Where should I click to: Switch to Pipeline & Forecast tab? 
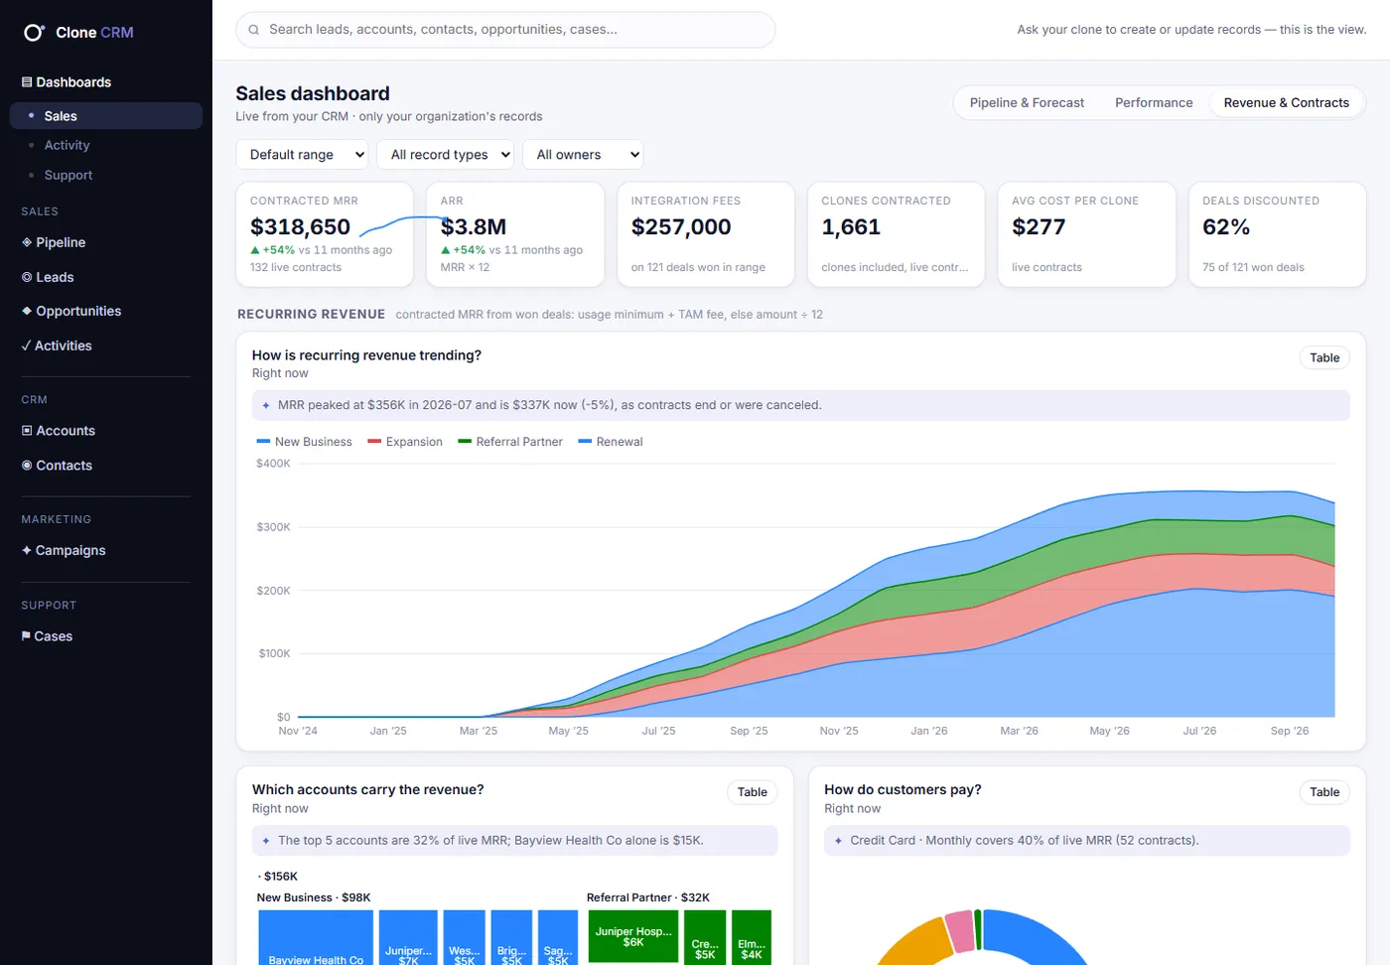[1027, 103]
